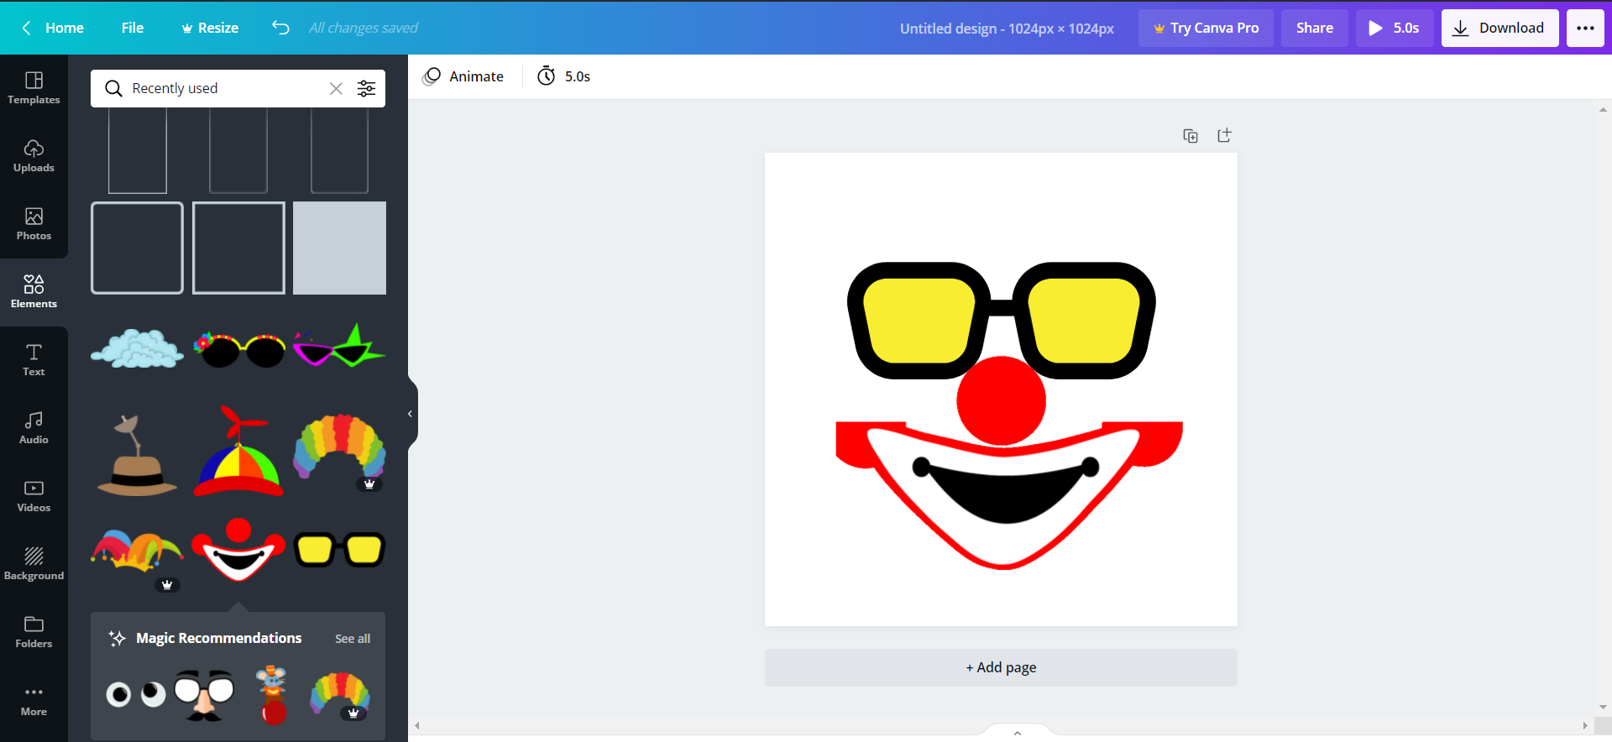Go back to Home

(53, 28)
